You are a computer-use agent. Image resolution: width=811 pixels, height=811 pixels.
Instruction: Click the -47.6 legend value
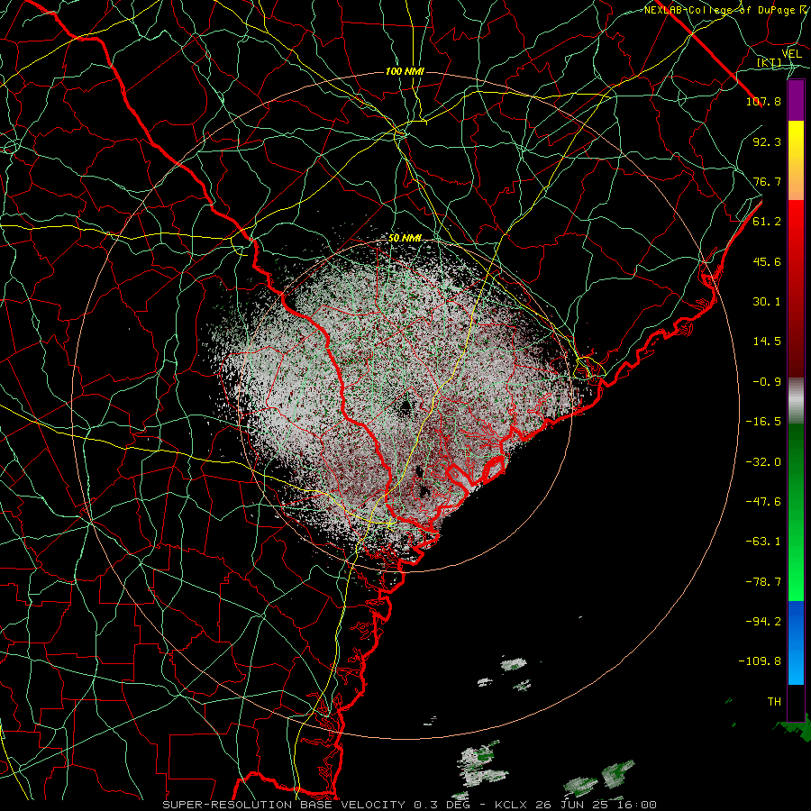(763, 502)
